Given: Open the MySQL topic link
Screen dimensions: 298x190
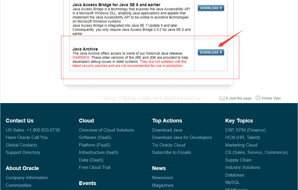Looking at the screenshot, I should pos(232,182).
